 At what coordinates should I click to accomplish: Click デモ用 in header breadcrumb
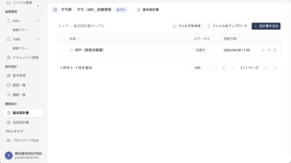(66, 10)
